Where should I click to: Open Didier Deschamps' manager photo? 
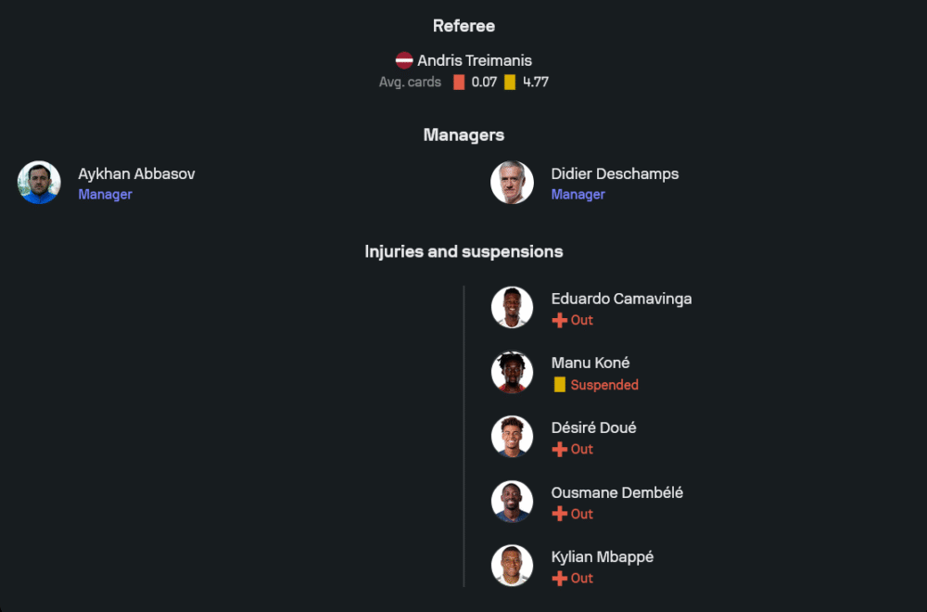pos(512,183)
